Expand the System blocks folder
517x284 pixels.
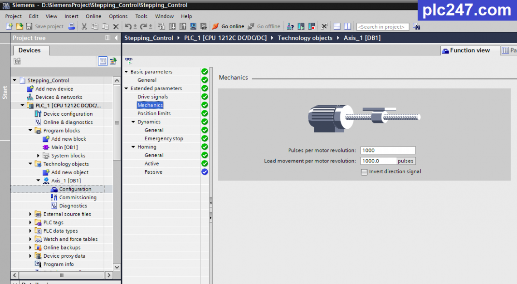click(x=38, y=155)
